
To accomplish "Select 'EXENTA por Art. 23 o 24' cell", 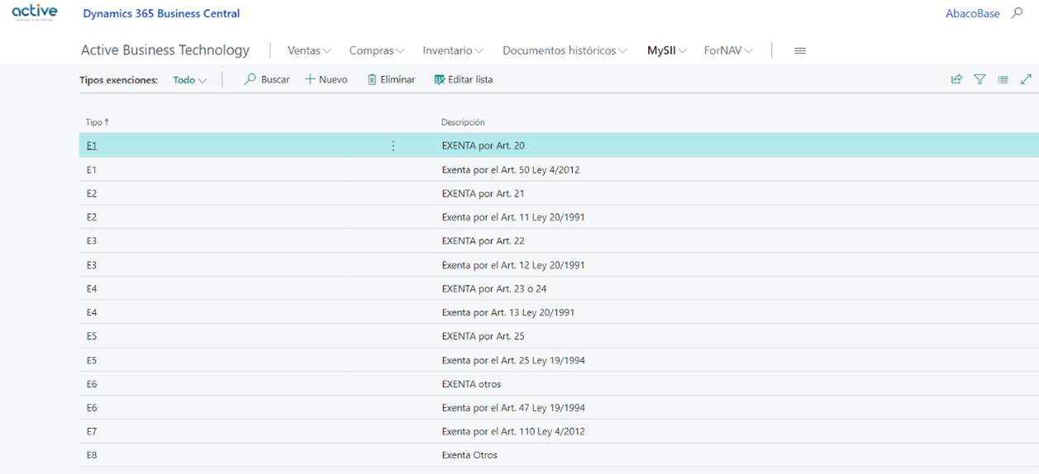I will pos(494,289).
